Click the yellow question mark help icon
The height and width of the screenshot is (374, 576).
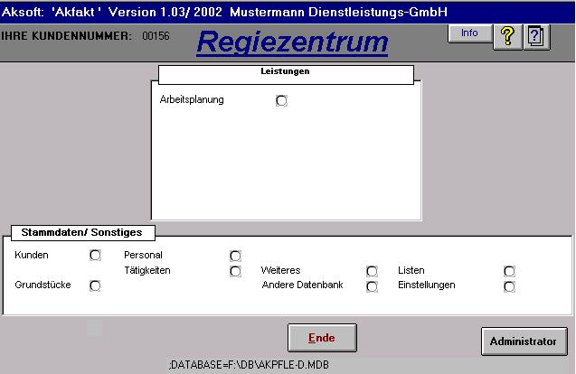point(508,36)
